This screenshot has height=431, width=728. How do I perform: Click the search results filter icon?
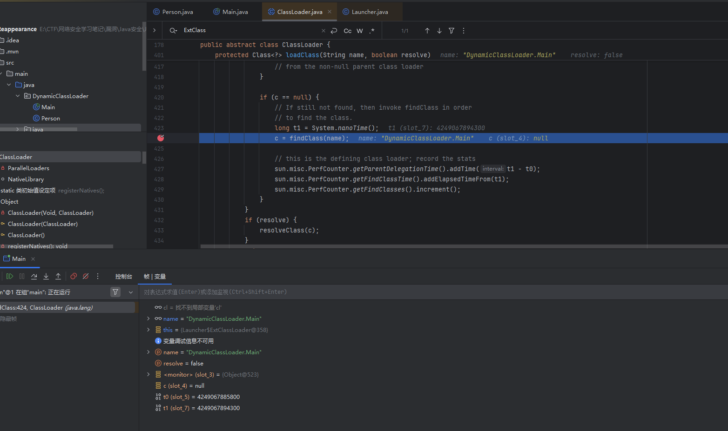(451, 31)
